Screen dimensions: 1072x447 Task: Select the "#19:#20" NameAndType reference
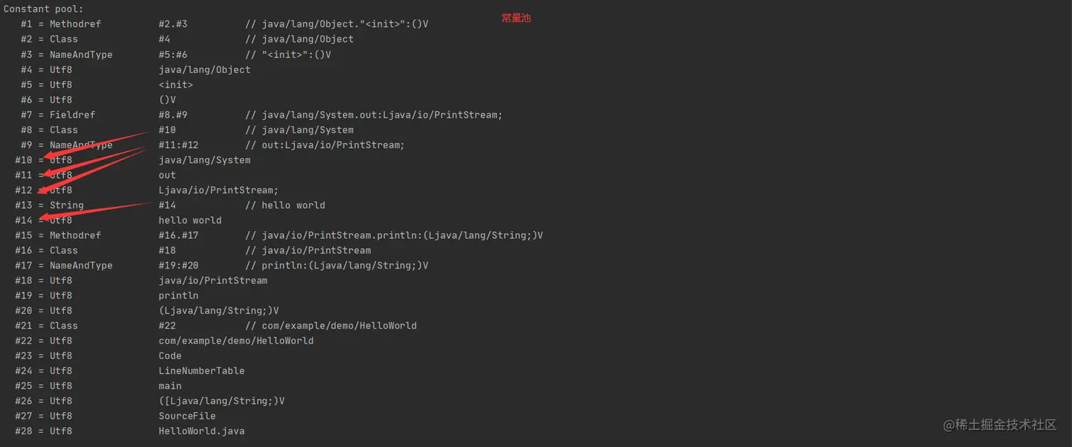178,266
